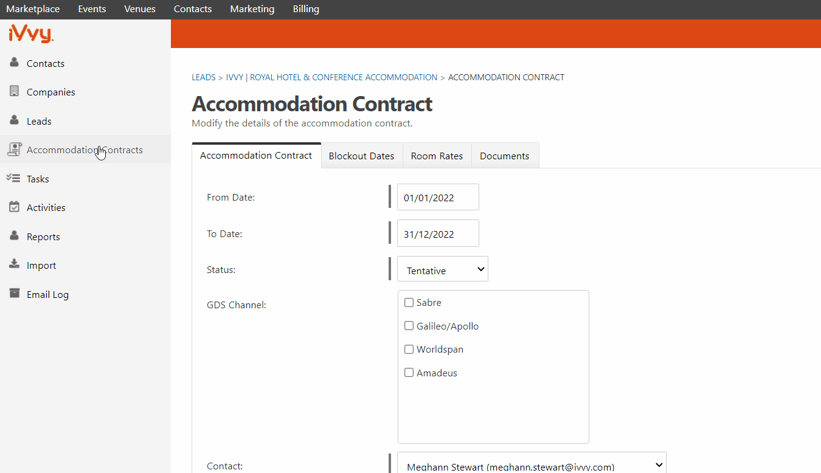Tick the Galileo/Apollo checkbox
The width and height of the screenshot is (821, 473).
pos(409,326)
